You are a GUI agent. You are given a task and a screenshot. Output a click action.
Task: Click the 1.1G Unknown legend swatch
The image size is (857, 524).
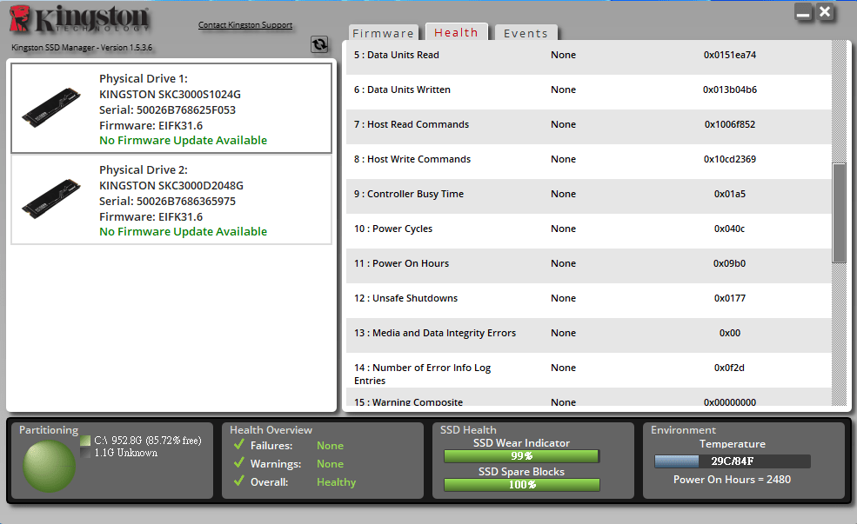[x=85, y=453]
